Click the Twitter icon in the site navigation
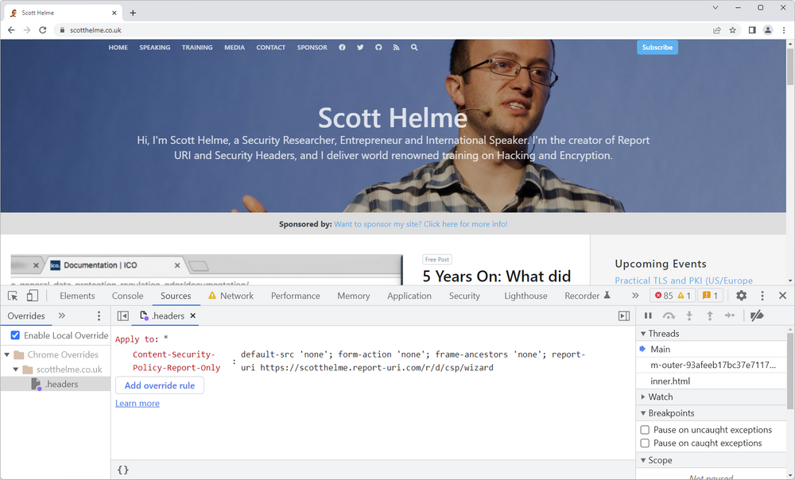 [360, 47]
